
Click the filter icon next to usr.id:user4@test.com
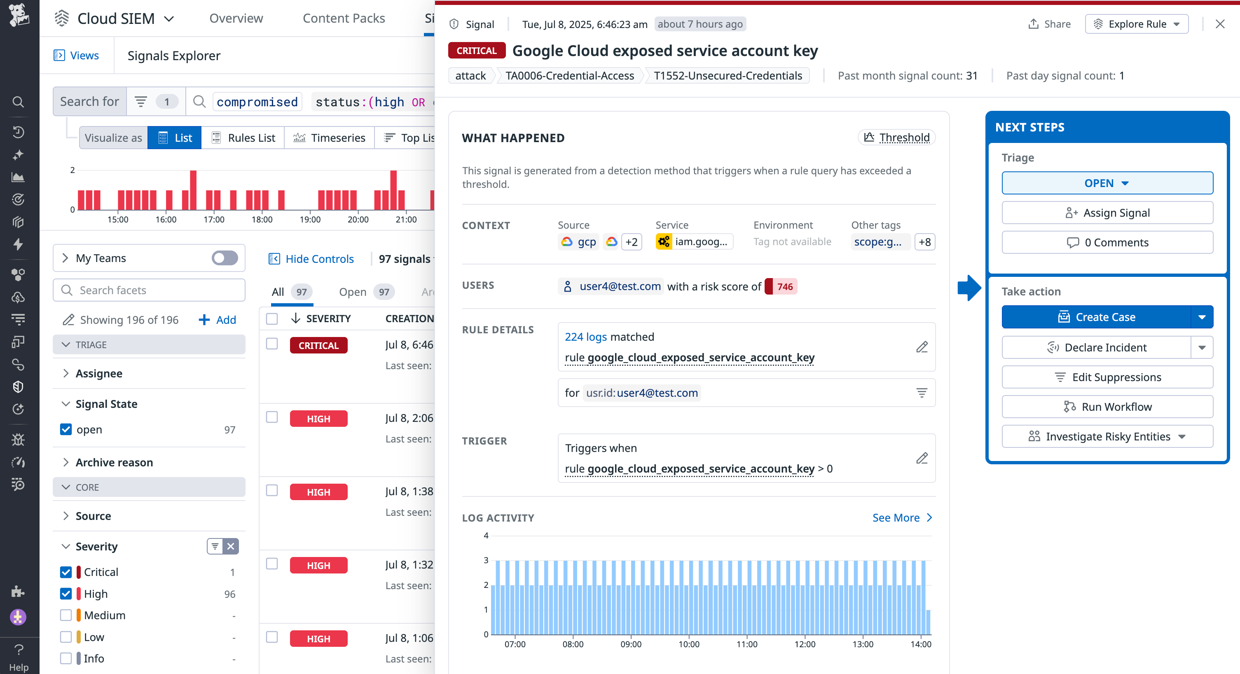922,392
